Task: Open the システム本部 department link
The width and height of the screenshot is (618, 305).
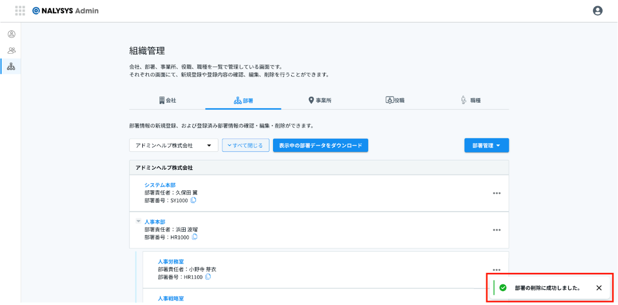Action: pos(160,185)
